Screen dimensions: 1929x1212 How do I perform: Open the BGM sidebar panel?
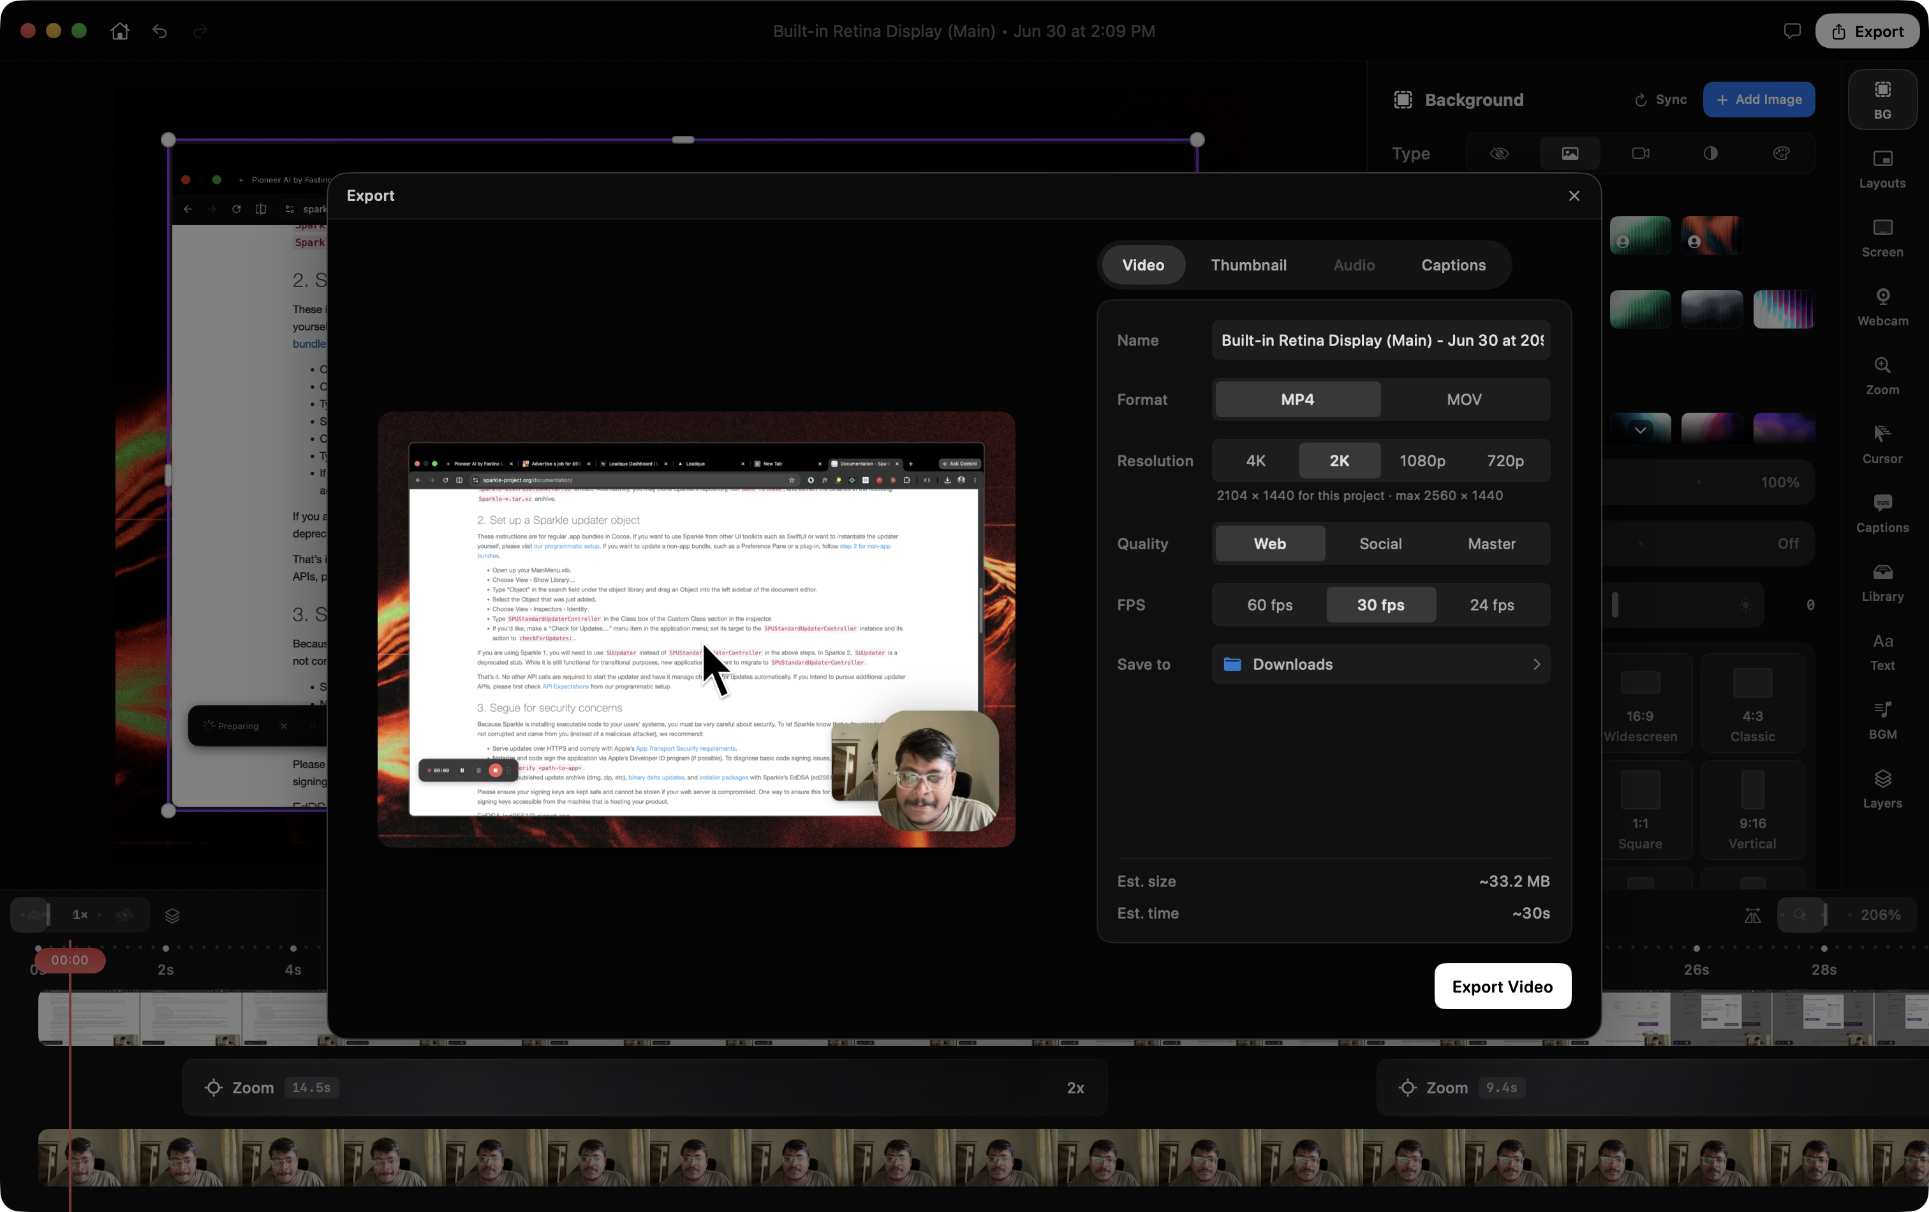coord(1882,720)
